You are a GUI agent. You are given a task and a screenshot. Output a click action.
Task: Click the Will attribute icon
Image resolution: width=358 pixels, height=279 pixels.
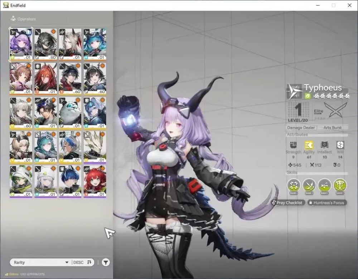[x=340, y=145]
